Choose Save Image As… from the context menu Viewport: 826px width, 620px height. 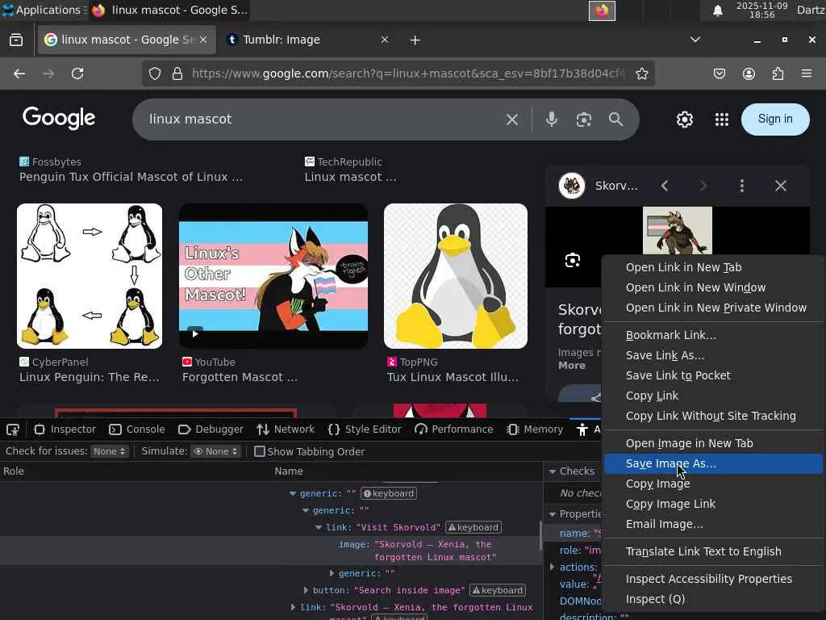click(x=713, y=464)
